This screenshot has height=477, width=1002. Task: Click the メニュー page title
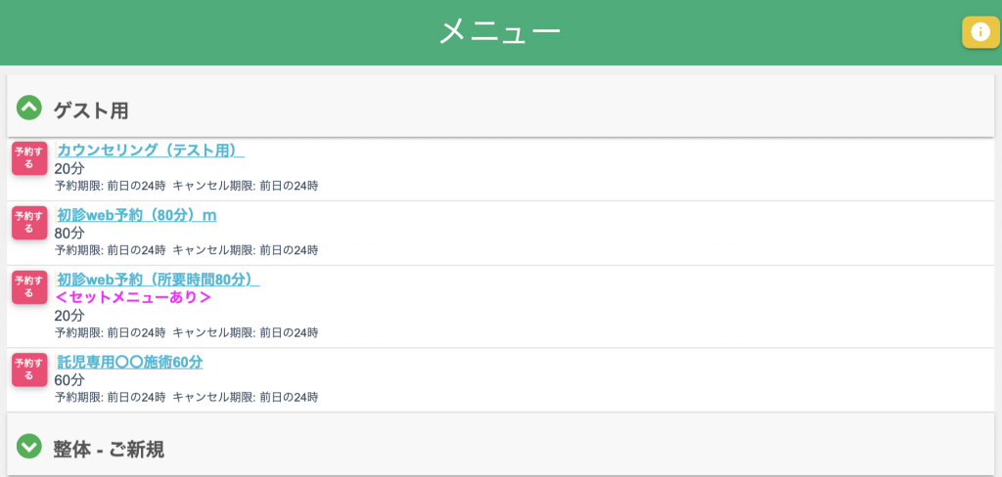(x=500, y=32)
